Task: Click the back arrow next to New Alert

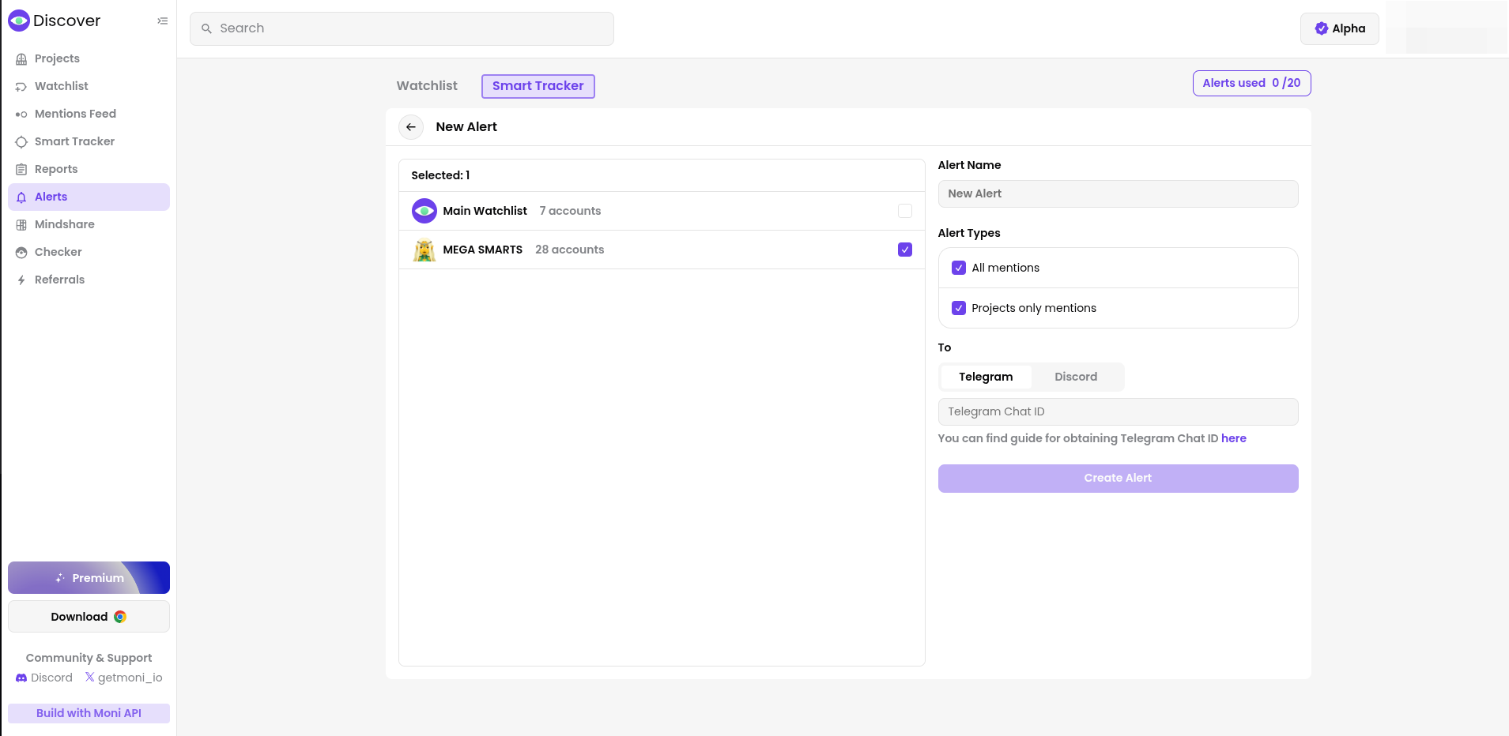Action: [x=411, y=127]
